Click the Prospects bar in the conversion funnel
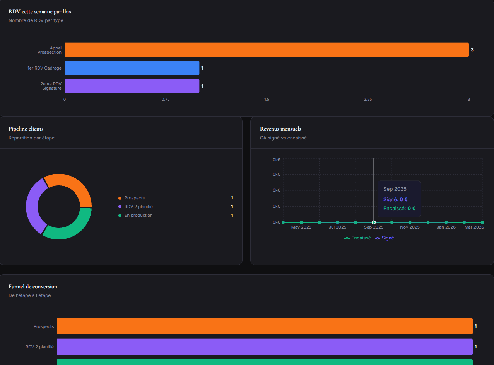This screenshot has width=494, height=365. click(x=264, y=326)
